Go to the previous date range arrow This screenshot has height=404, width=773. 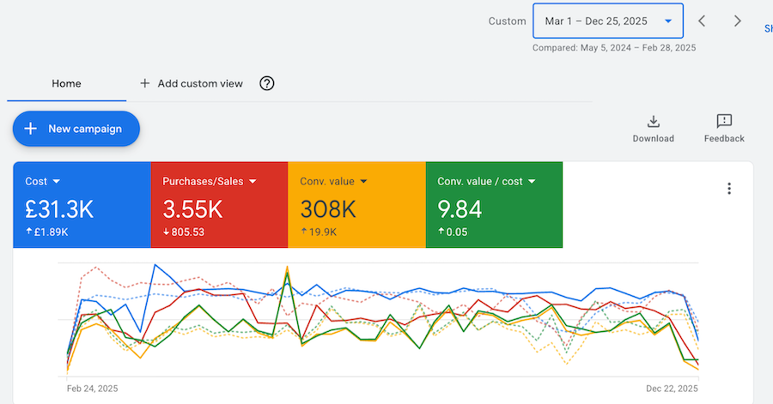(x=703, y=21)
